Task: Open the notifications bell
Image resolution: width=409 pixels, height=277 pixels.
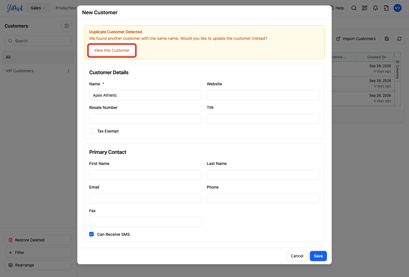Action: (x=375, y=8)
